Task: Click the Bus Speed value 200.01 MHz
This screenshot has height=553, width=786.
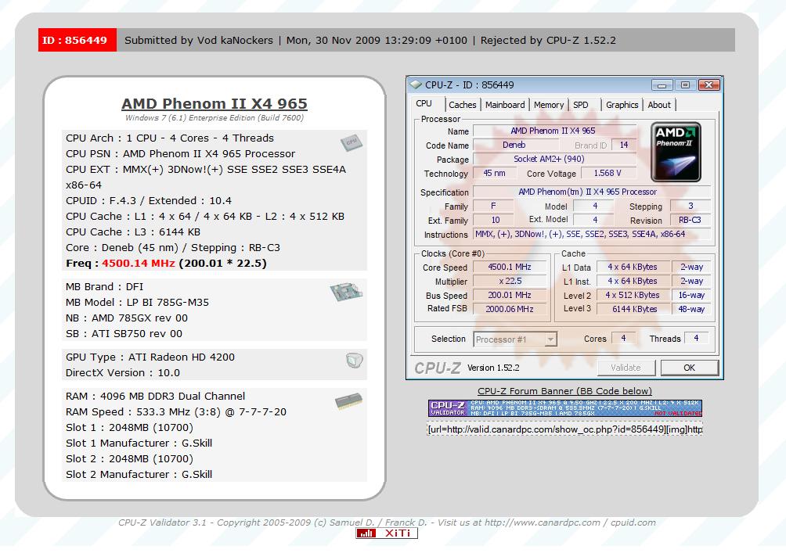Action: pyautogui.click(x=510, y=295)
